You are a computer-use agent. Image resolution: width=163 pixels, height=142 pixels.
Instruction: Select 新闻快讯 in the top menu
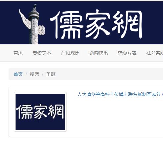click(x=99, y=53)
